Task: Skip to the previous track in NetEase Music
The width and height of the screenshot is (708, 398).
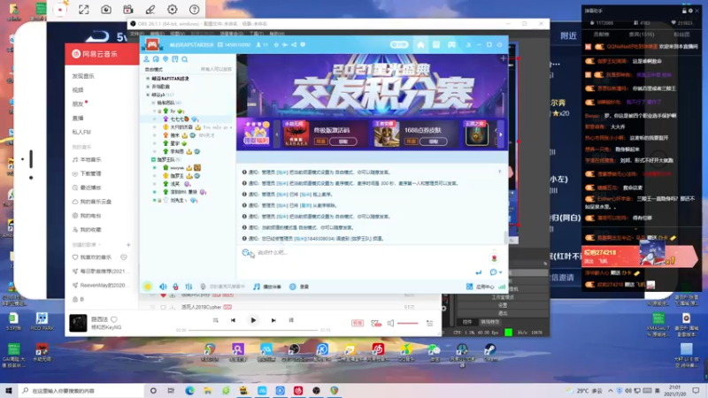Action: 233,320
